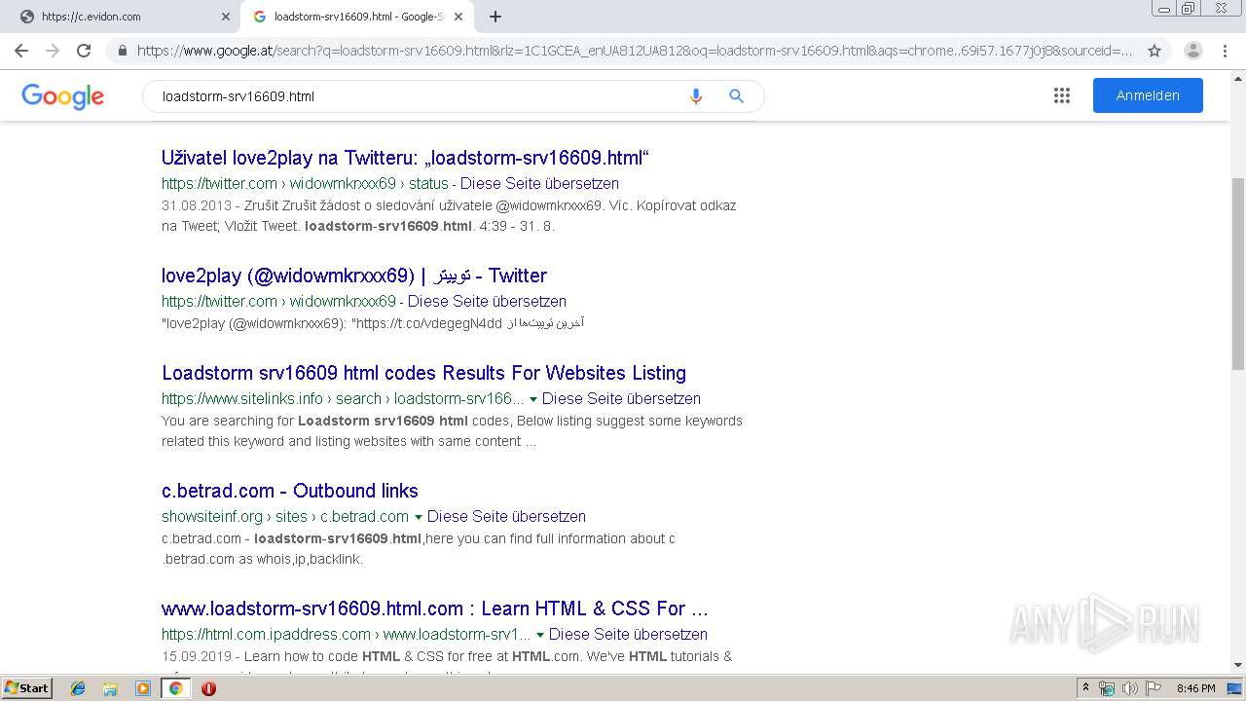Open 'Uživatel love2play na Twitteru' result

(405, 158)
